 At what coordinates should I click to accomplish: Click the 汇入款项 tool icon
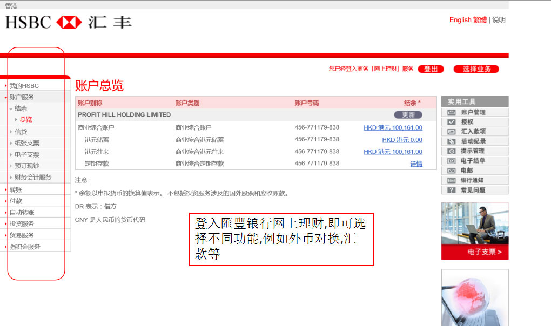[x=452, y=132]
